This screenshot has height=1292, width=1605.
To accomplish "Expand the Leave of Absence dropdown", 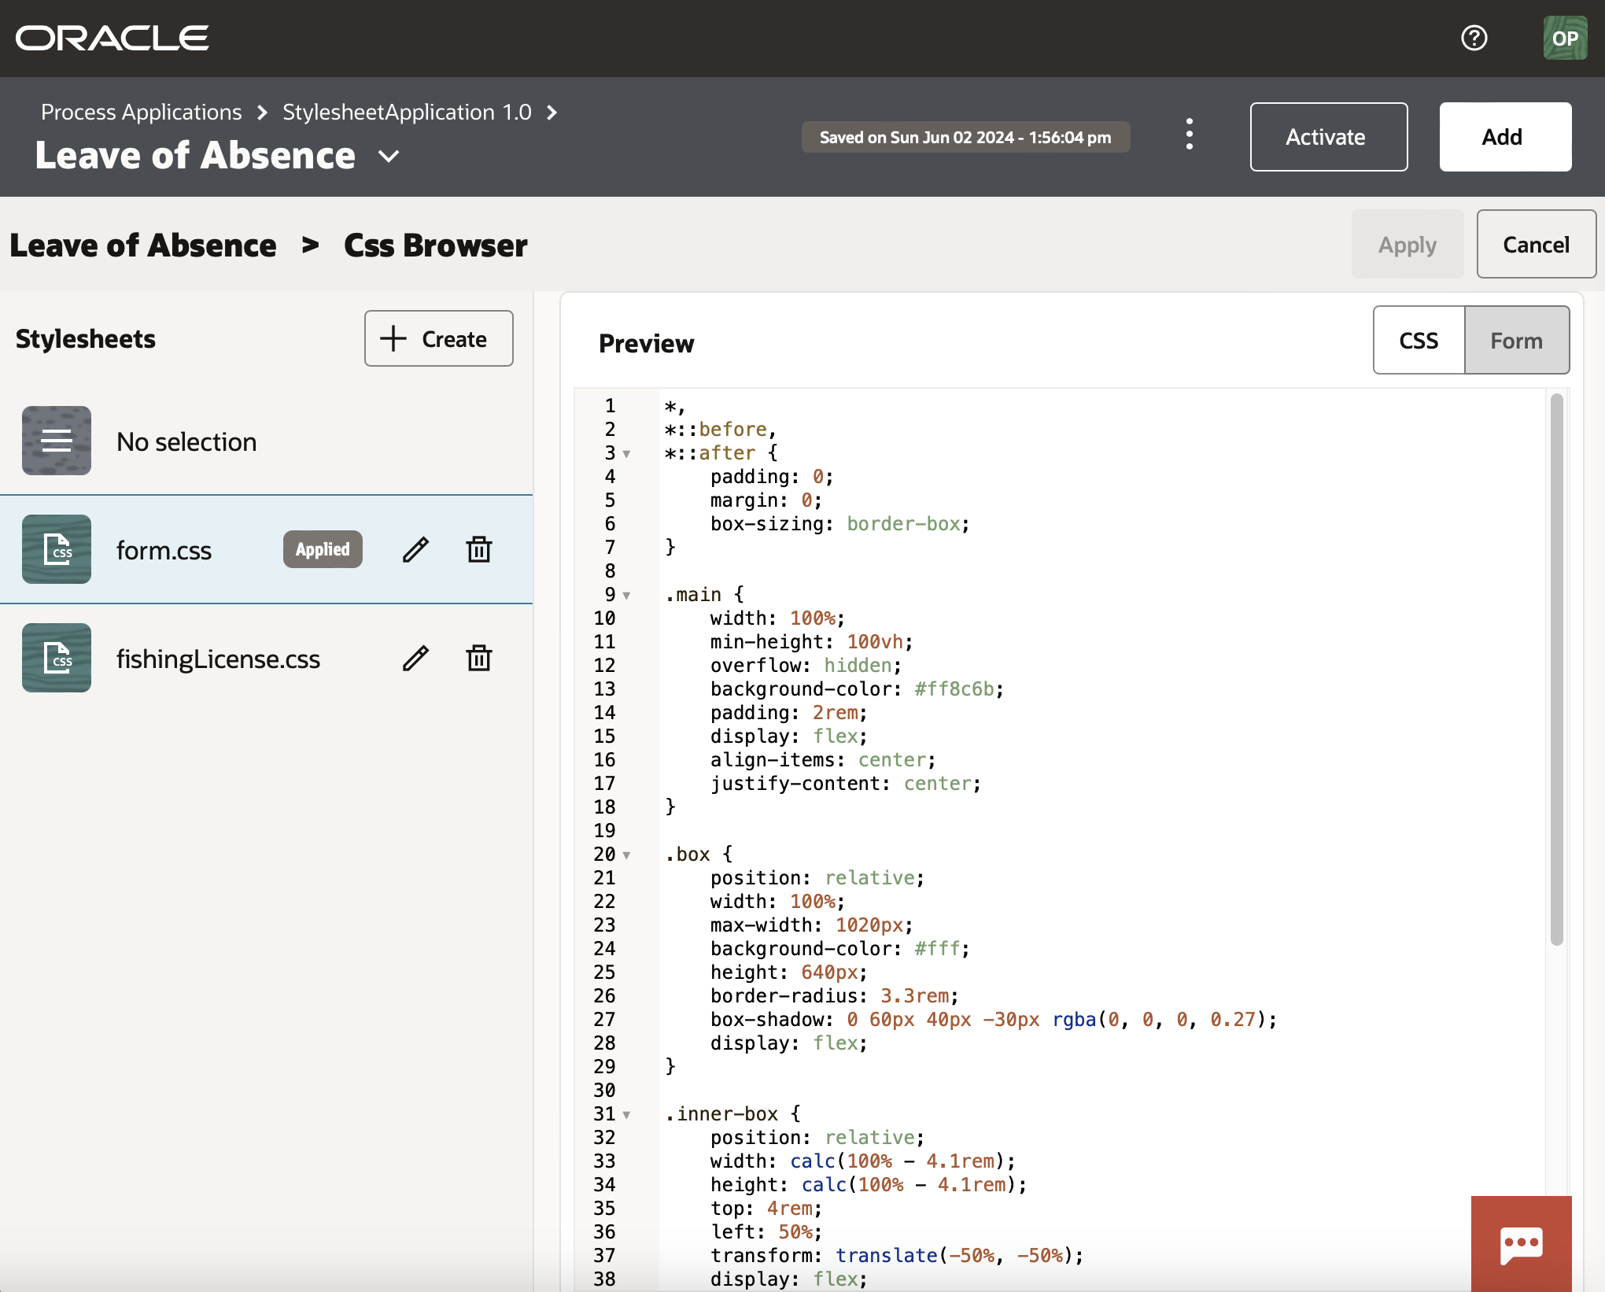I will (387, 157).
